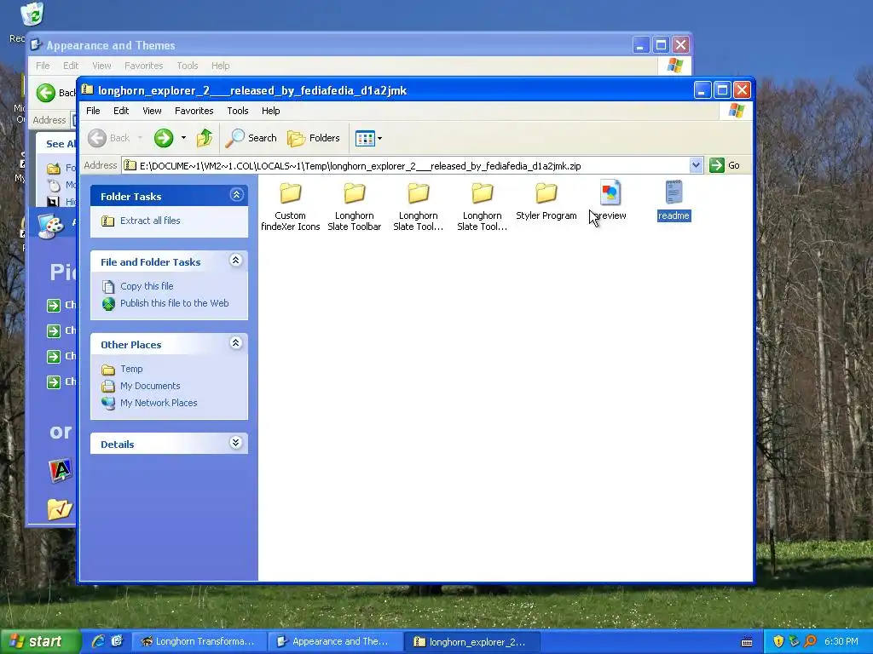Open the Styler Program folder
Image resolution: width=873 pixels, height=654 pixels.
(546, 201)
